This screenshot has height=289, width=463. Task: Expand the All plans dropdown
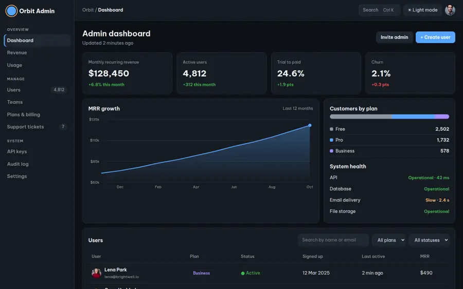390,240
